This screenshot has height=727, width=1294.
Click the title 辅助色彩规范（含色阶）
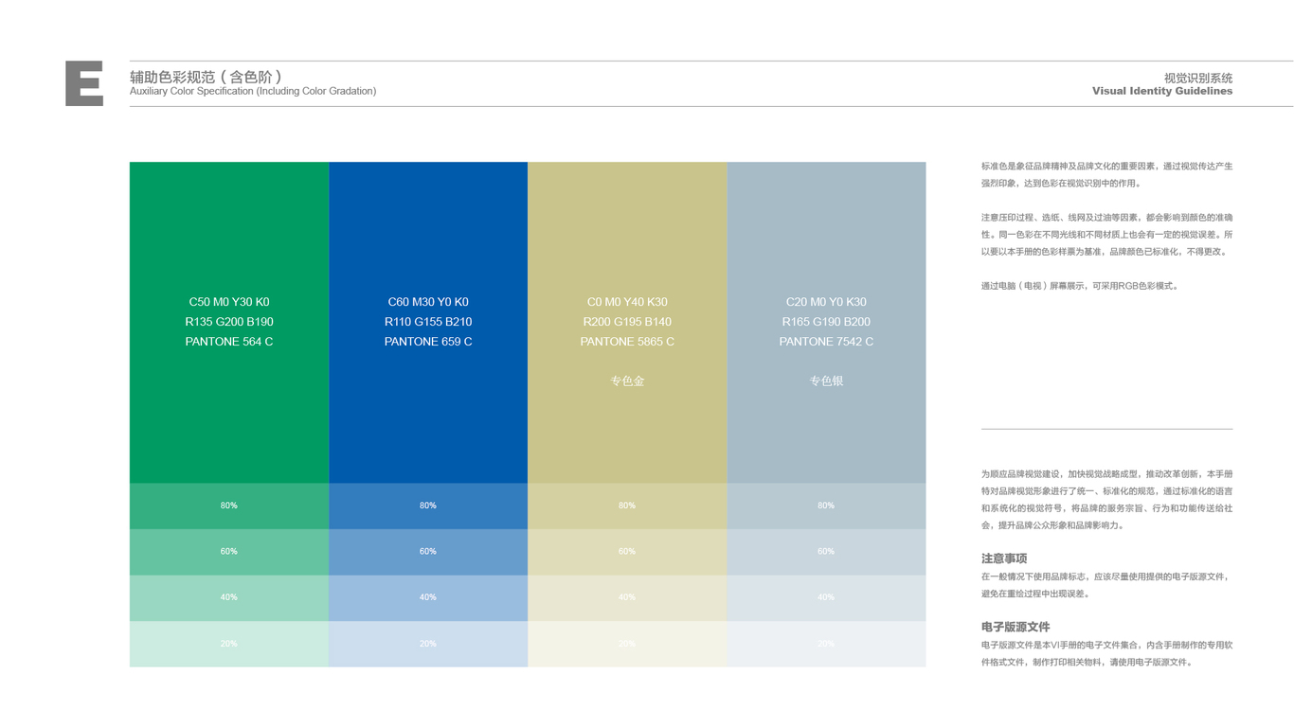206,77
